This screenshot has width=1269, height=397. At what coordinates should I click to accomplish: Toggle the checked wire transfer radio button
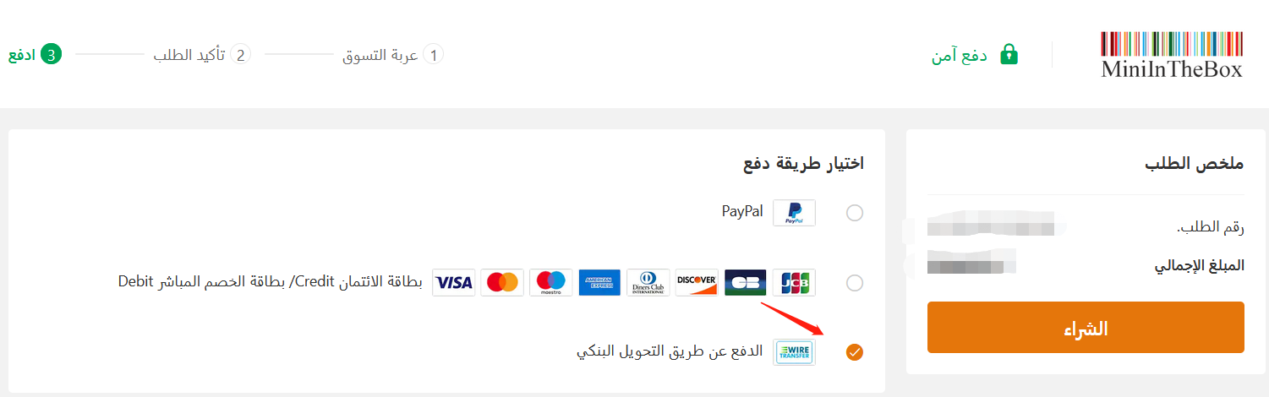(855, 352)
